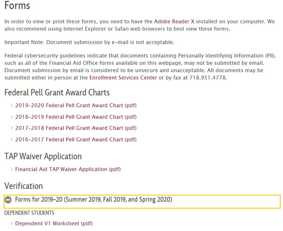
Task: Click the gray minus circle icon
Action: 8,200
